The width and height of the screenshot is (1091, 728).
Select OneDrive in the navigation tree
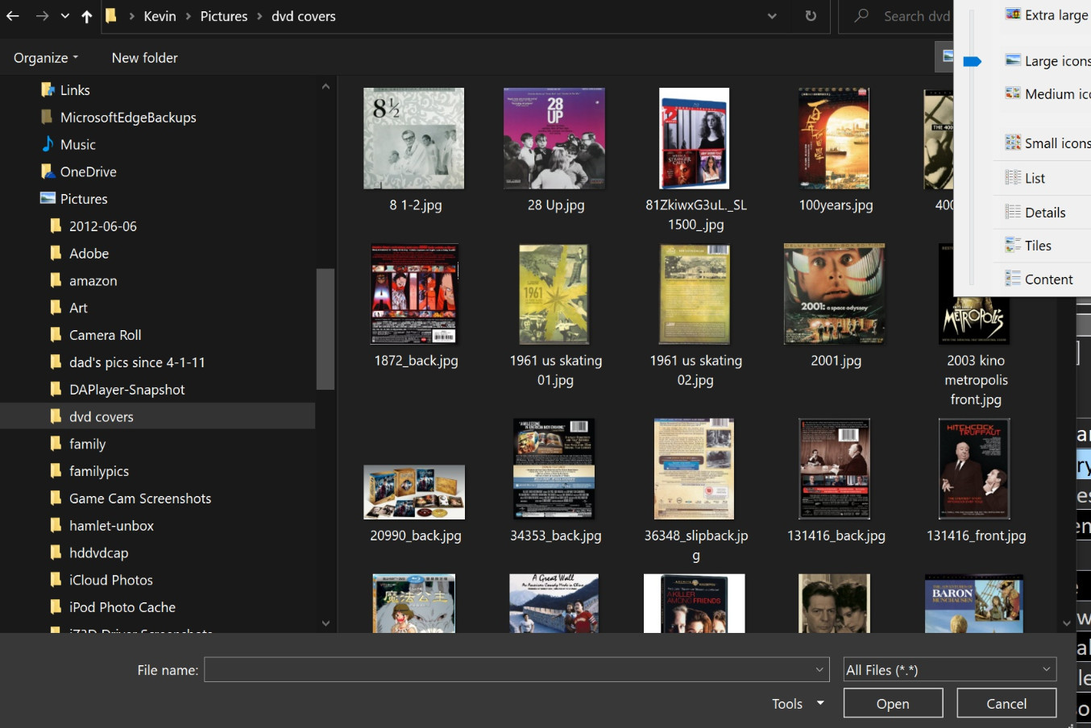click(x=88, y=172)
